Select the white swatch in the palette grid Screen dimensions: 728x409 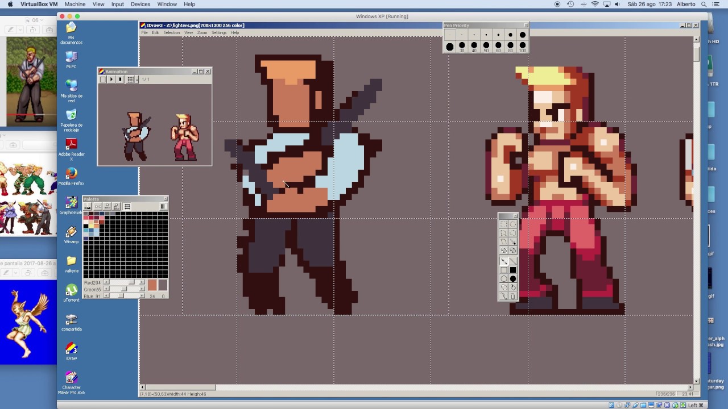pyautogui.click(x=85, y=222)
